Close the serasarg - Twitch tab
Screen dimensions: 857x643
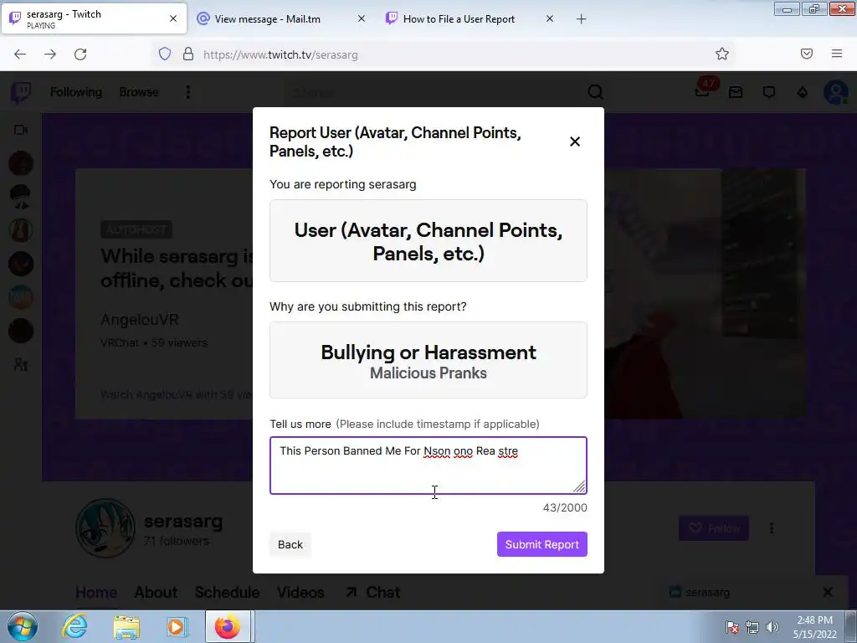(x=173, y=18)
